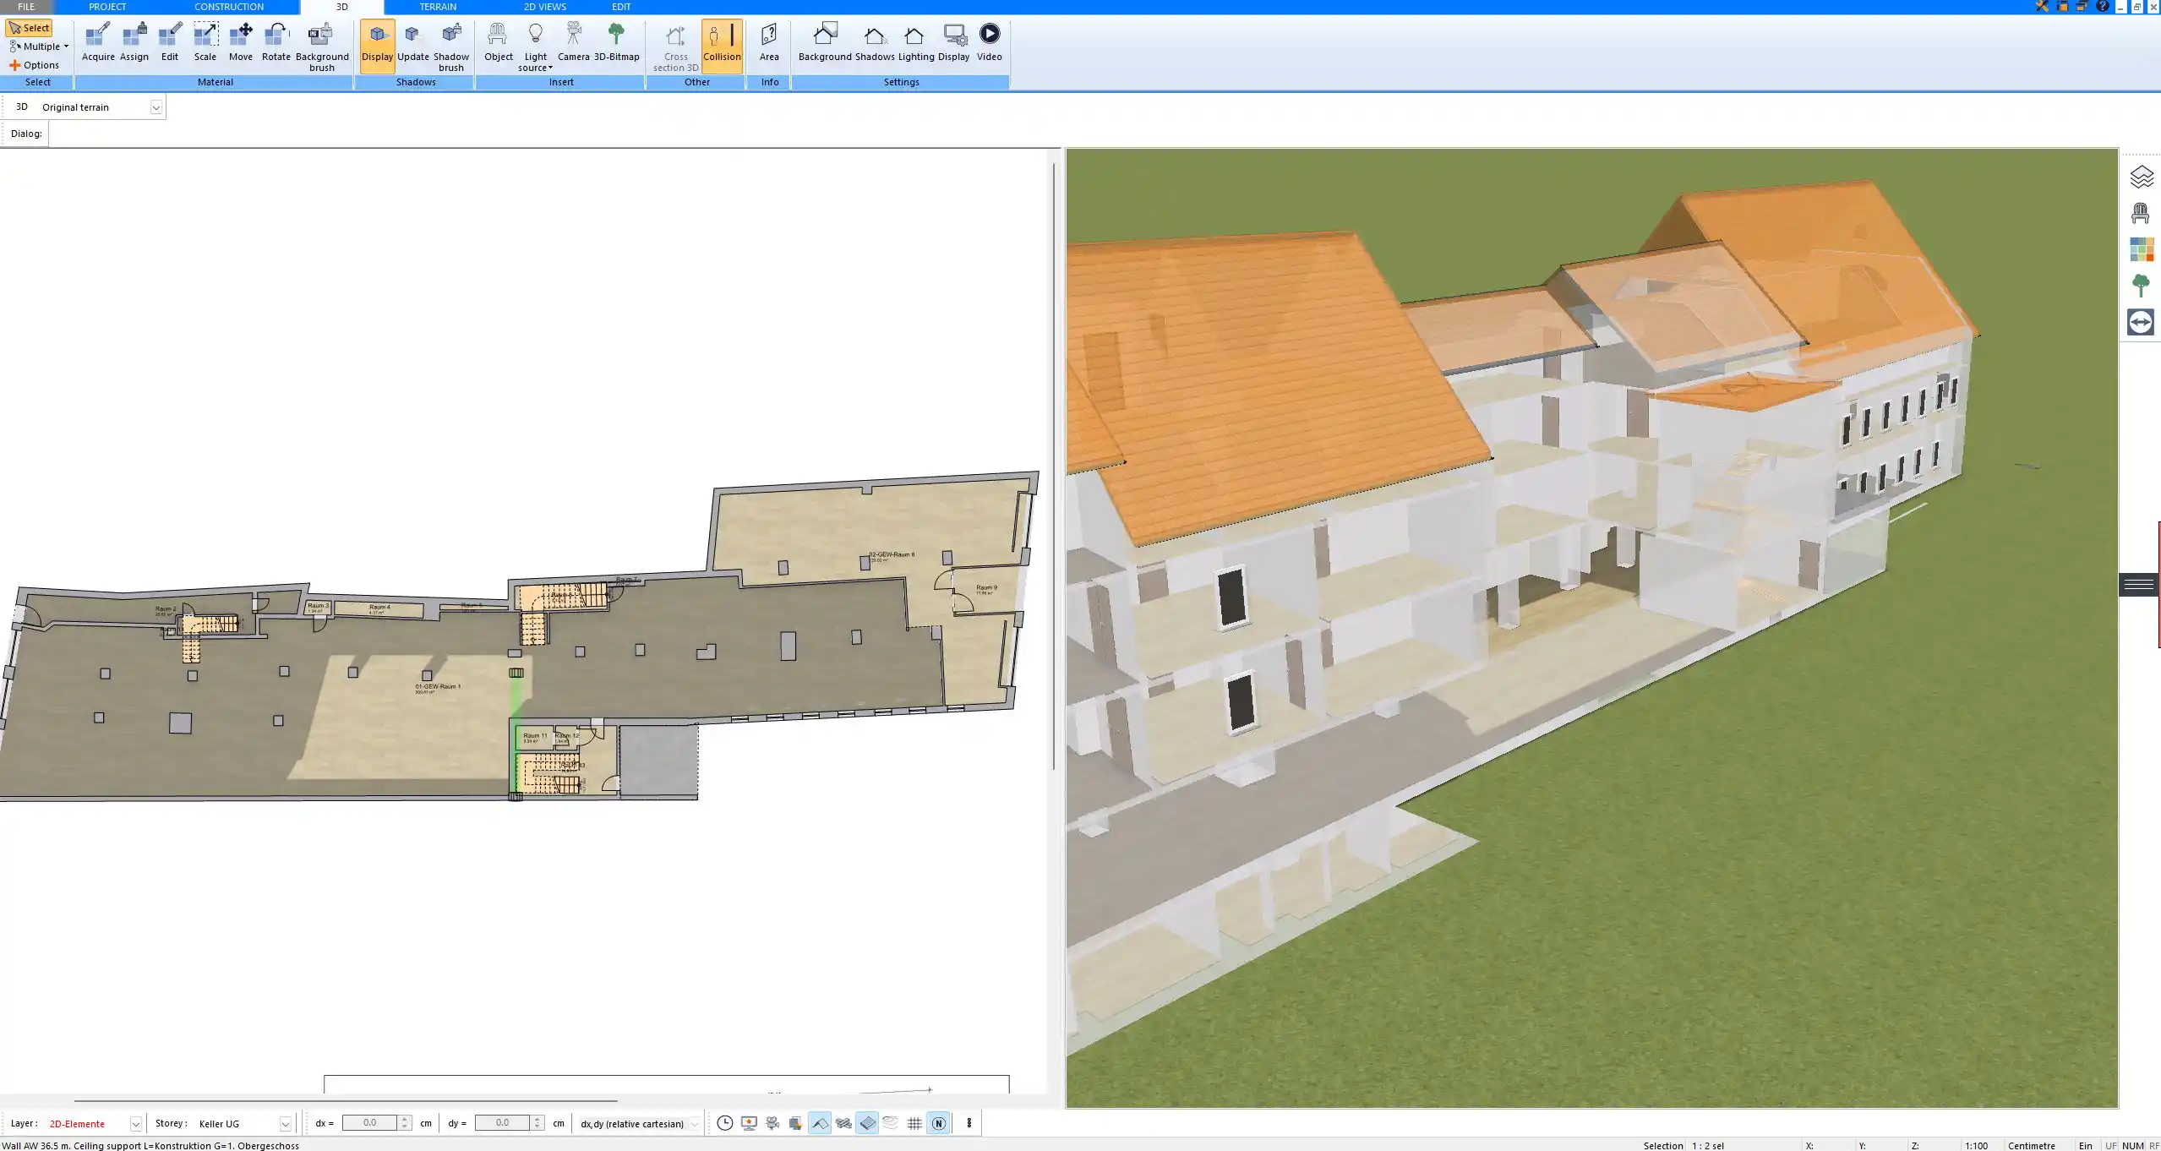The width and height of the screenshot is (2161, 1151).
Task: Launch TeamViewer support from sidebar
Action: pos(2140,322)
